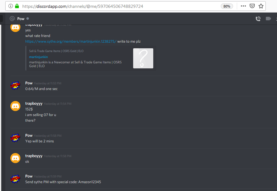Start a video call with Pow
This screenshot has height=191, width=277.
click(268, 19)
